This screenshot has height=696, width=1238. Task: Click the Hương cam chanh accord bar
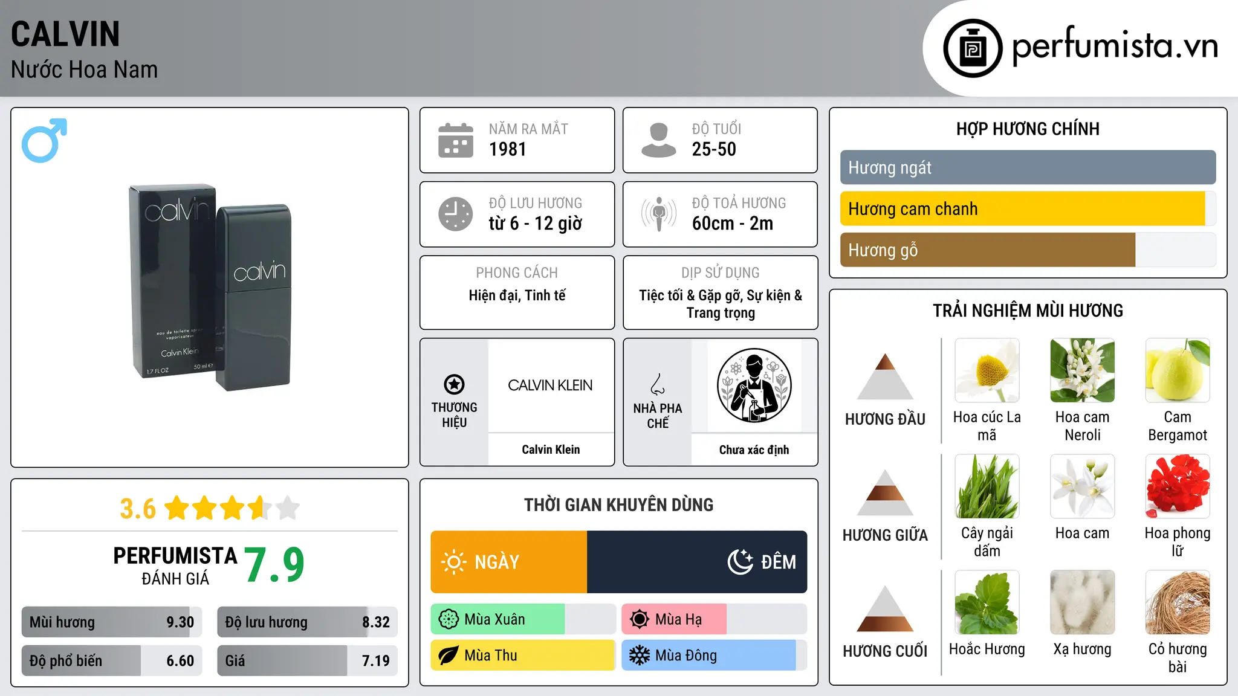tap(1028, 208)
